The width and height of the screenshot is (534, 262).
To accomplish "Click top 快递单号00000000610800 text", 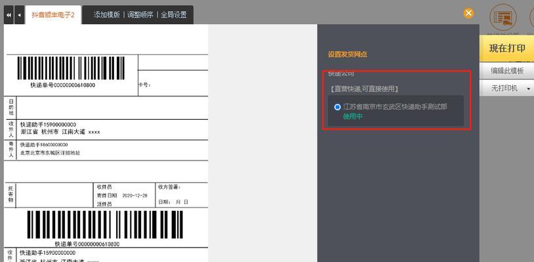I will (x=63, y=85).
